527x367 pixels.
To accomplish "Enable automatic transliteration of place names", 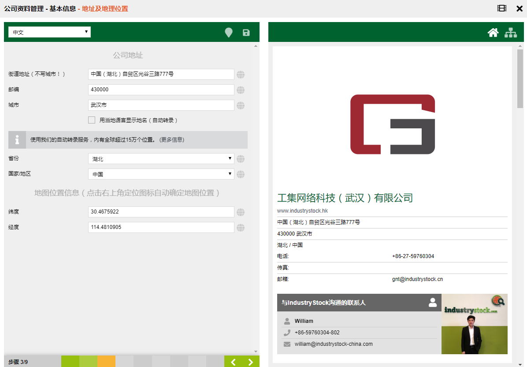I will click(x=92, y=120).
